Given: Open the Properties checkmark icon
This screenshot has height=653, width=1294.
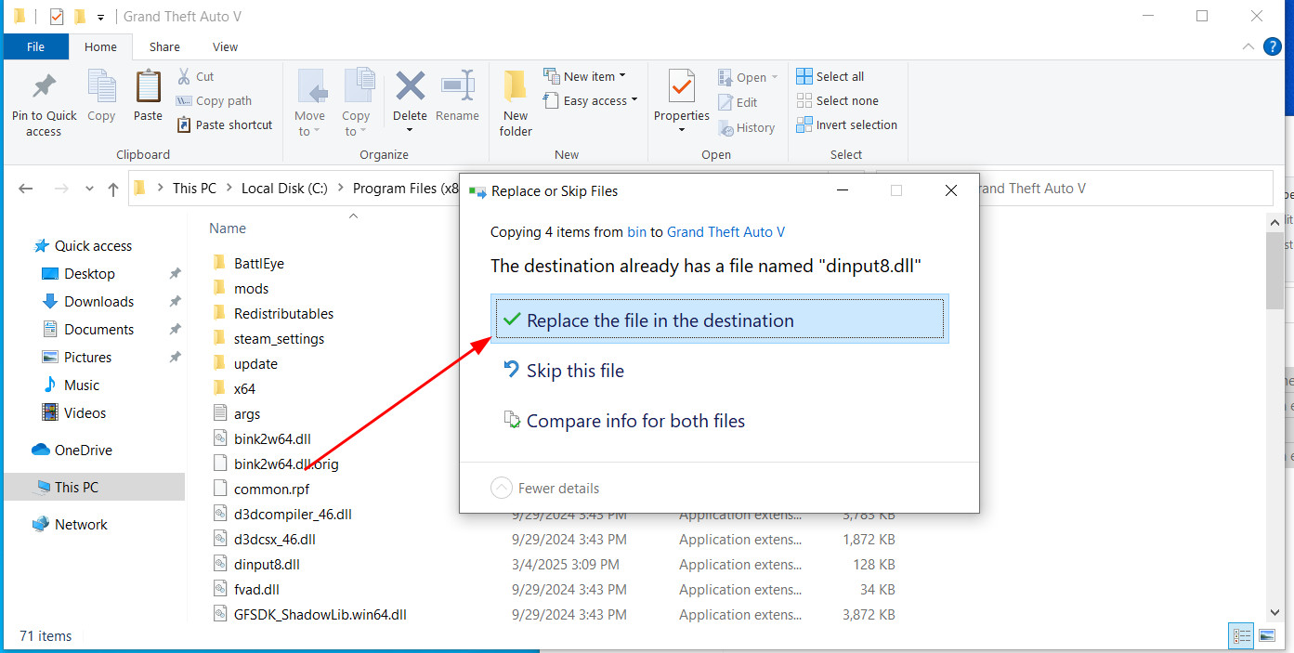Looking at the screenshot, I should 682,86.
